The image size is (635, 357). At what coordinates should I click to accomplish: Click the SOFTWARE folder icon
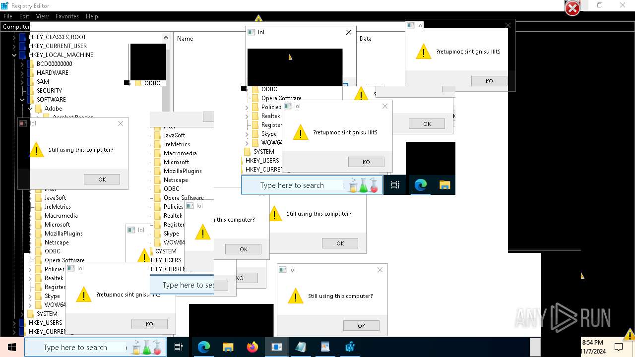[31, 100]
